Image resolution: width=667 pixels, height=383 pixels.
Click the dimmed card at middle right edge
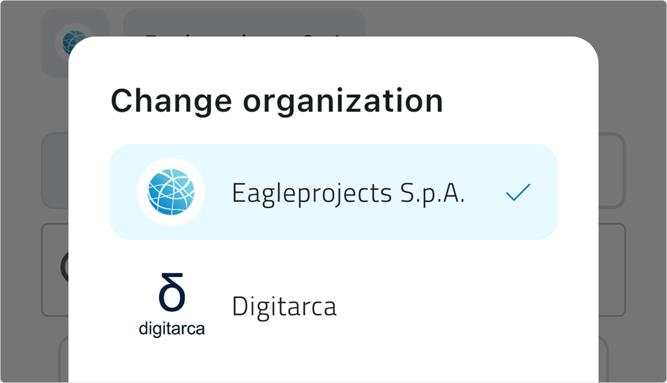pos(611,270)
